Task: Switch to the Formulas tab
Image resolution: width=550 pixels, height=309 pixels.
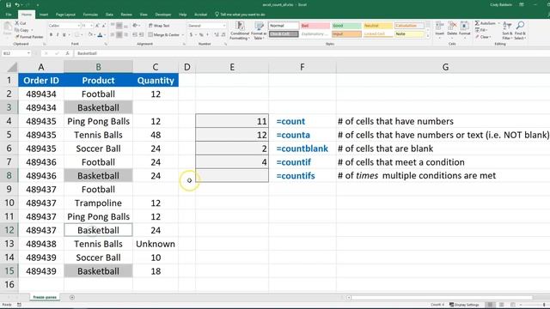Action: 90,15
